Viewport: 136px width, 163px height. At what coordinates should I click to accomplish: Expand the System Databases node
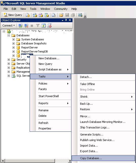[x=13, y=40]
